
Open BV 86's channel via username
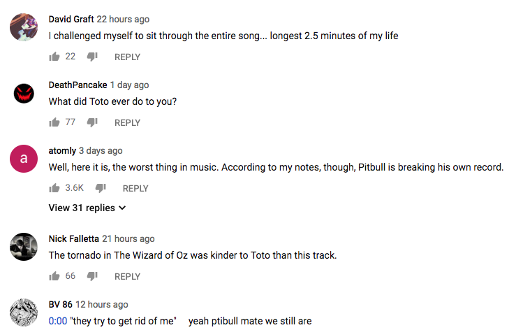(x=60, y=304)
